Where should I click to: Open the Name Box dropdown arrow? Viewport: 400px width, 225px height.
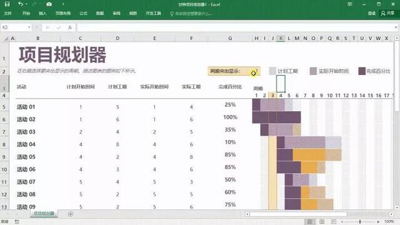pyautogui.click(x=29, y=27)
